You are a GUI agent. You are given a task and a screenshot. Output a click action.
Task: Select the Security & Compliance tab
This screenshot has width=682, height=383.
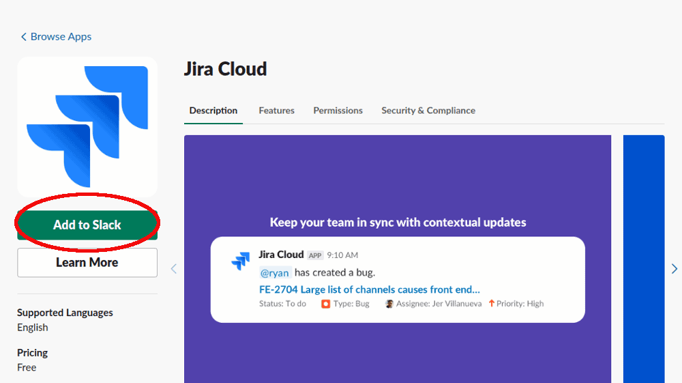(x=428, y=111)
